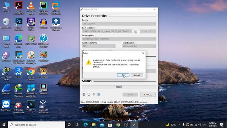The height and width of the screenshot is (128, 227).
Task: Open the Windows Start menu
Action: pos(4,125)
